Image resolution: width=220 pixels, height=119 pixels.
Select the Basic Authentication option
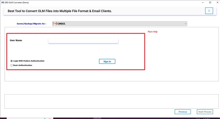tap(12, 65)
